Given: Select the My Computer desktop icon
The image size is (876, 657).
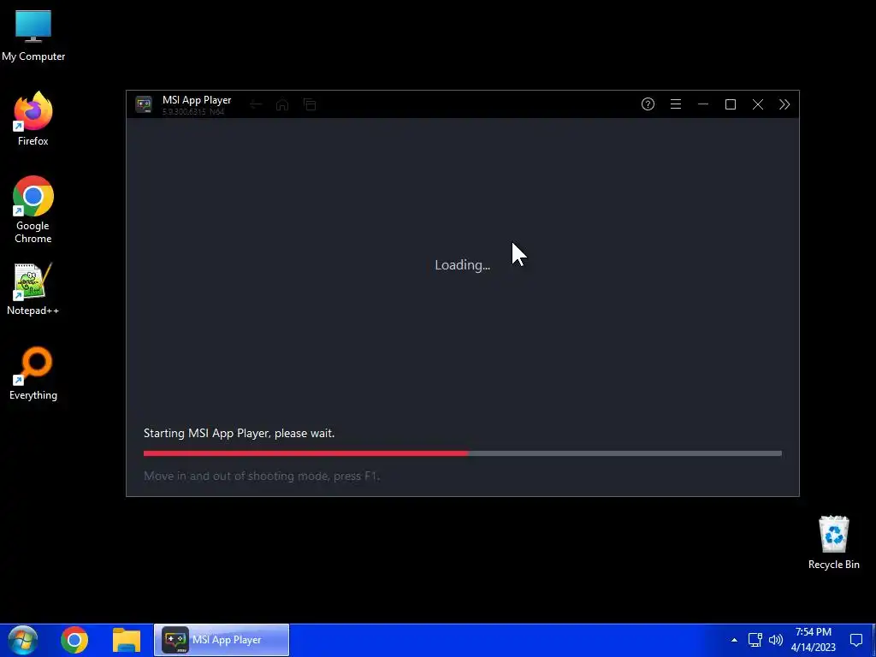Looking at the screenshot, I should tap(33, 36).
